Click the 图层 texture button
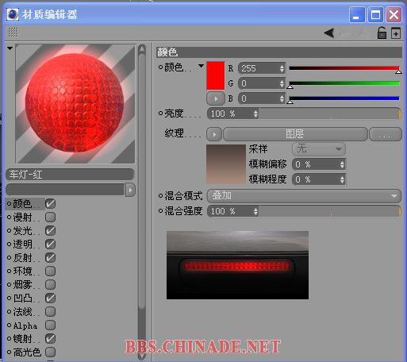Screen dimensions: 407x362 [295, 134]
